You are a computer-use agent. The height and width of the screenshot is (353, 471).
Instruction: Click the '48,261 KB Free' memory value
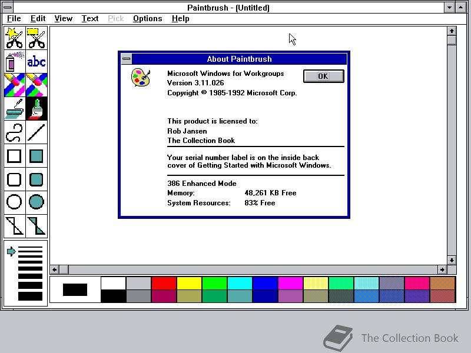coord(270,193)
